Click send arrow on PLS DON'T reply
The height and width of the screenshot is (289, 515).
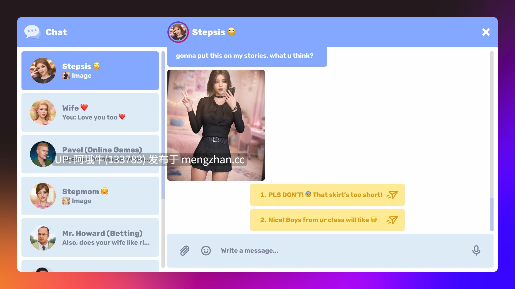pos(392,195)
